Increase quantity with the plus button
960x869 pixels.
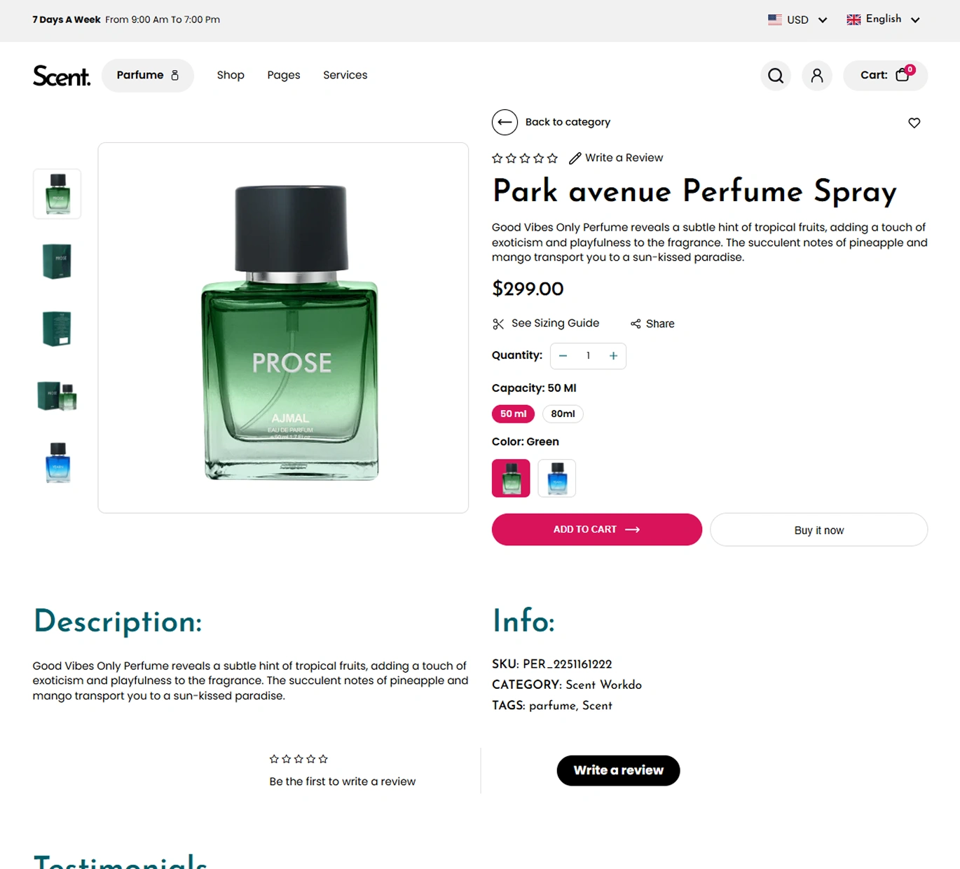pos(613,356)
